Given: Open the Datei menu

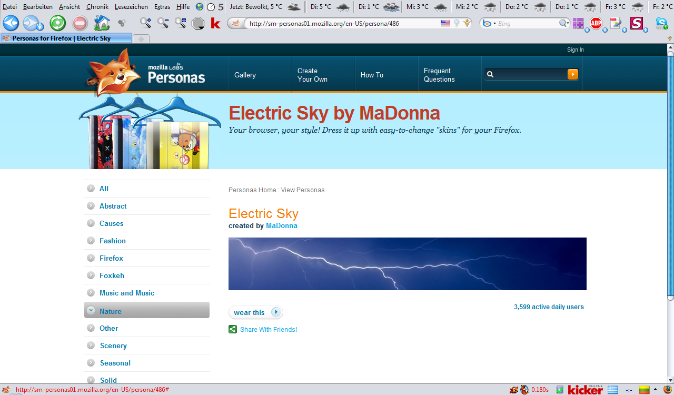Looking at the screenshot, I should [9, 7].
